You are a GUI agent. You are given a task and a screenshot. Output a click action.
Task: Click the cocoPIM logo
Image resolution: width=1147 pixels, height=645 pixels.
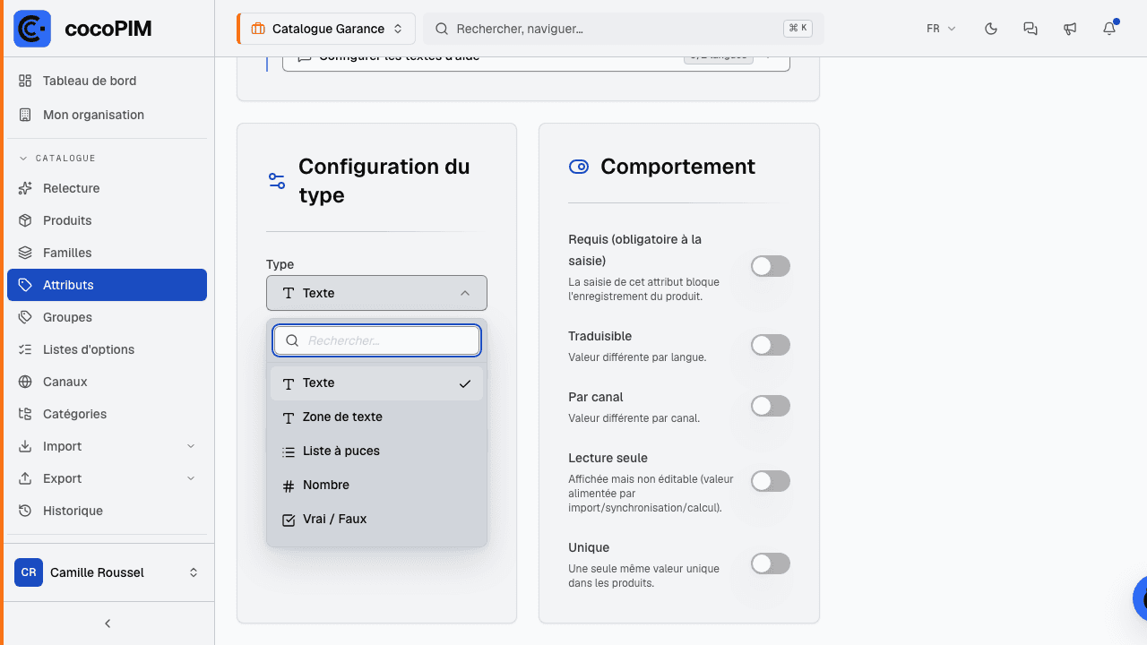click(x=32, y=29)
